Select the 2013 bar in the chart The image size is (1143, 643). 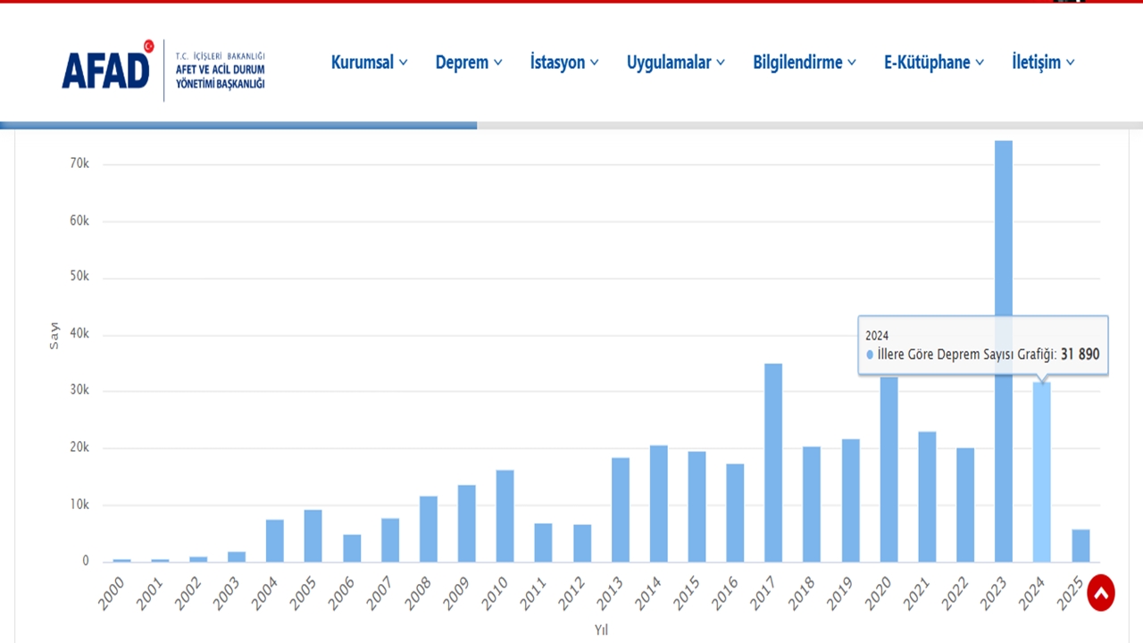pyautogui.click(x=620, y=510)
